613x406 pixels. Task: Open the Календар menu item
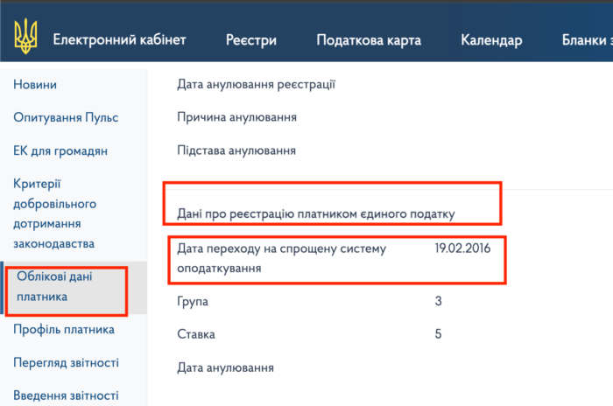coord(491,40)
